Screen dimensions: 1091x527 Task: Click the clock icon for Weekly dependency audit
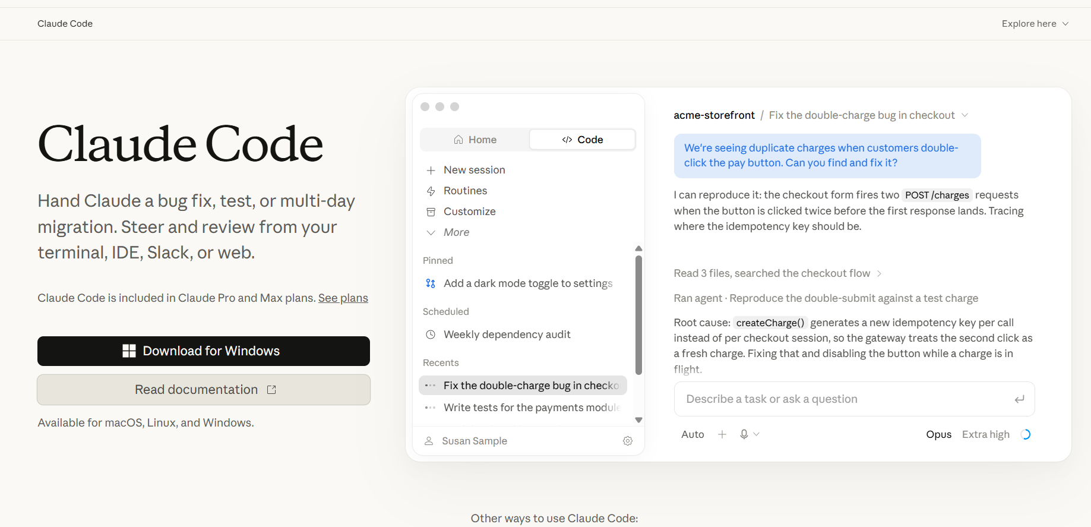(431, 334)
